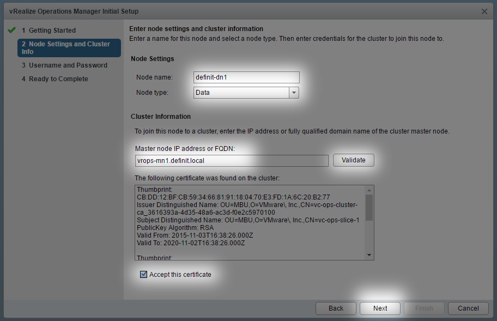The width and height of the screenshot is (497, 321).
Task: Cancel the initial setup wizard
Action: [x=468, y=308]
